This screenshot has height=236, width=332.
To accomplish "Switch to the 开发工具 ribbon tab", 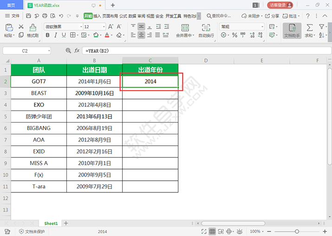I will tap(173, 16).
